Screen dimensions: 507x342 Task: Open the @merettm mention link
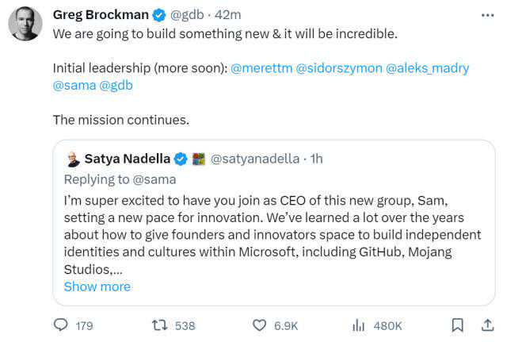pyautogui.click(x=260, y=67)
